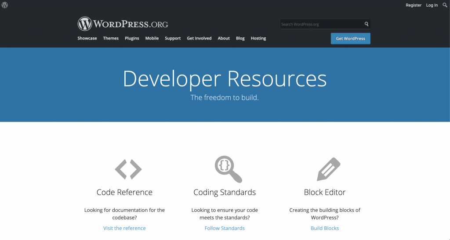This screenshot has width=450, height=240.
Task: Go to the Blog menu item
Action: [x=240, y=38]
